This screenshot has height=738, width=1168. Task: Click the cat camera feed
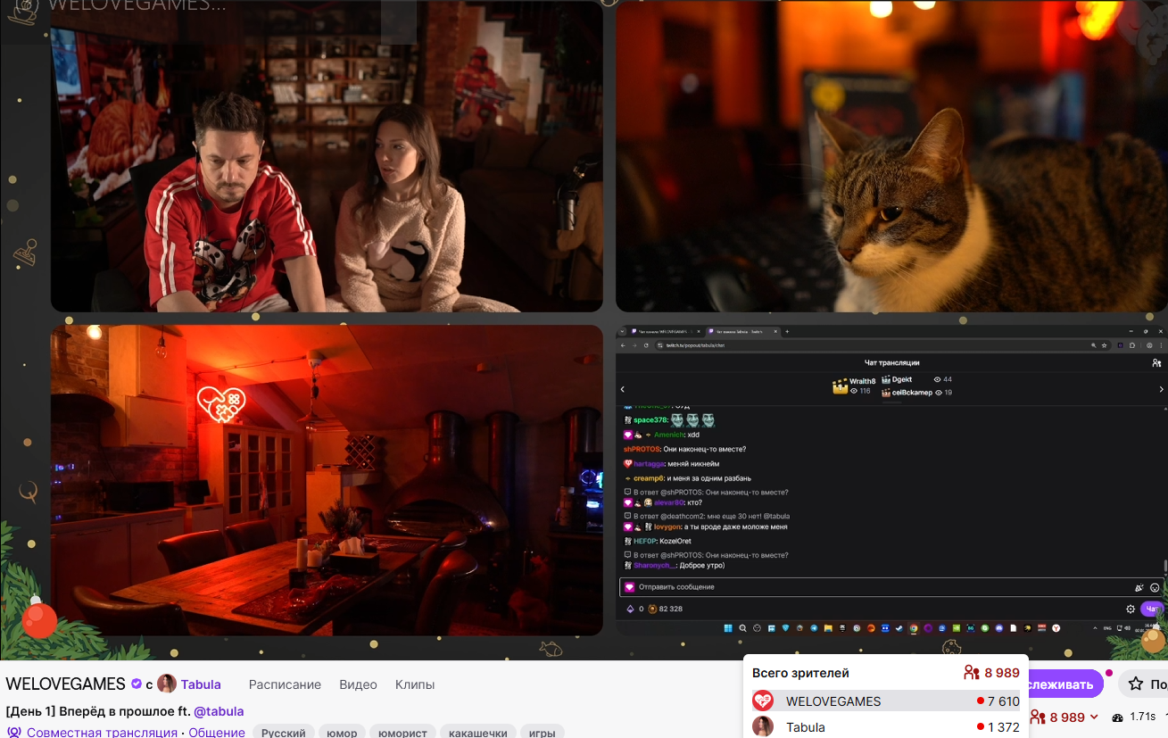(x=891, y=156)
